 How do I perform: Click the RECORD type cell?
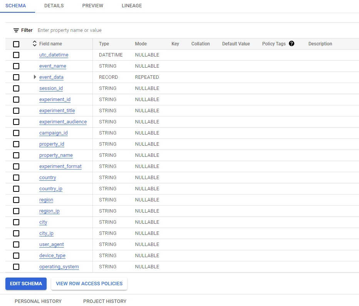pos(108,77)
